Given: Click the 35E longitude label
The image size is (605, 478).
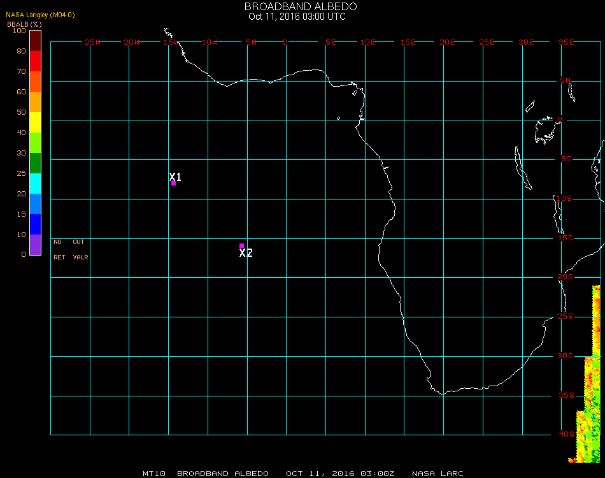Looking at the screenshot, I should [566, 42].
